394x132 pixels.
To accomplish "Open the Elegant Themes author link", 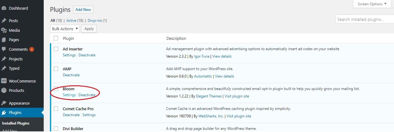I will pos(209,96).
